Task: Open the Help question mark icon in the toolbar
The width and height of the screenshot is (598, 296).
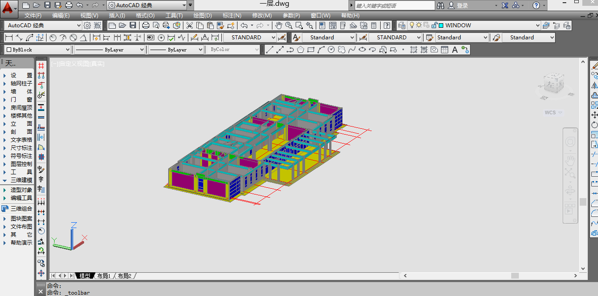Action: pos(387,25)
